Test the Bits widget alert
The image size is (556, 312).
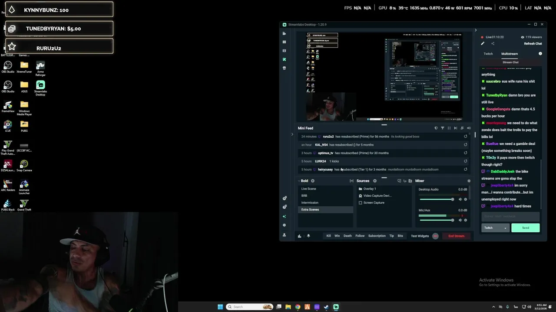click(x=400, y=236)
